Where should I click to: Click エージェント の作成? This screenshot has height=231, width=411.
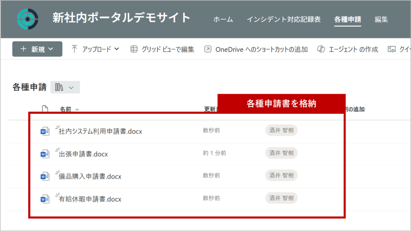[x=348, y=49]
